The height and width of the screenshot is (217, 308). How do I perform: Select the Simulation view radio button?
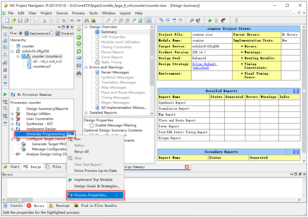[x=52, y=33]
